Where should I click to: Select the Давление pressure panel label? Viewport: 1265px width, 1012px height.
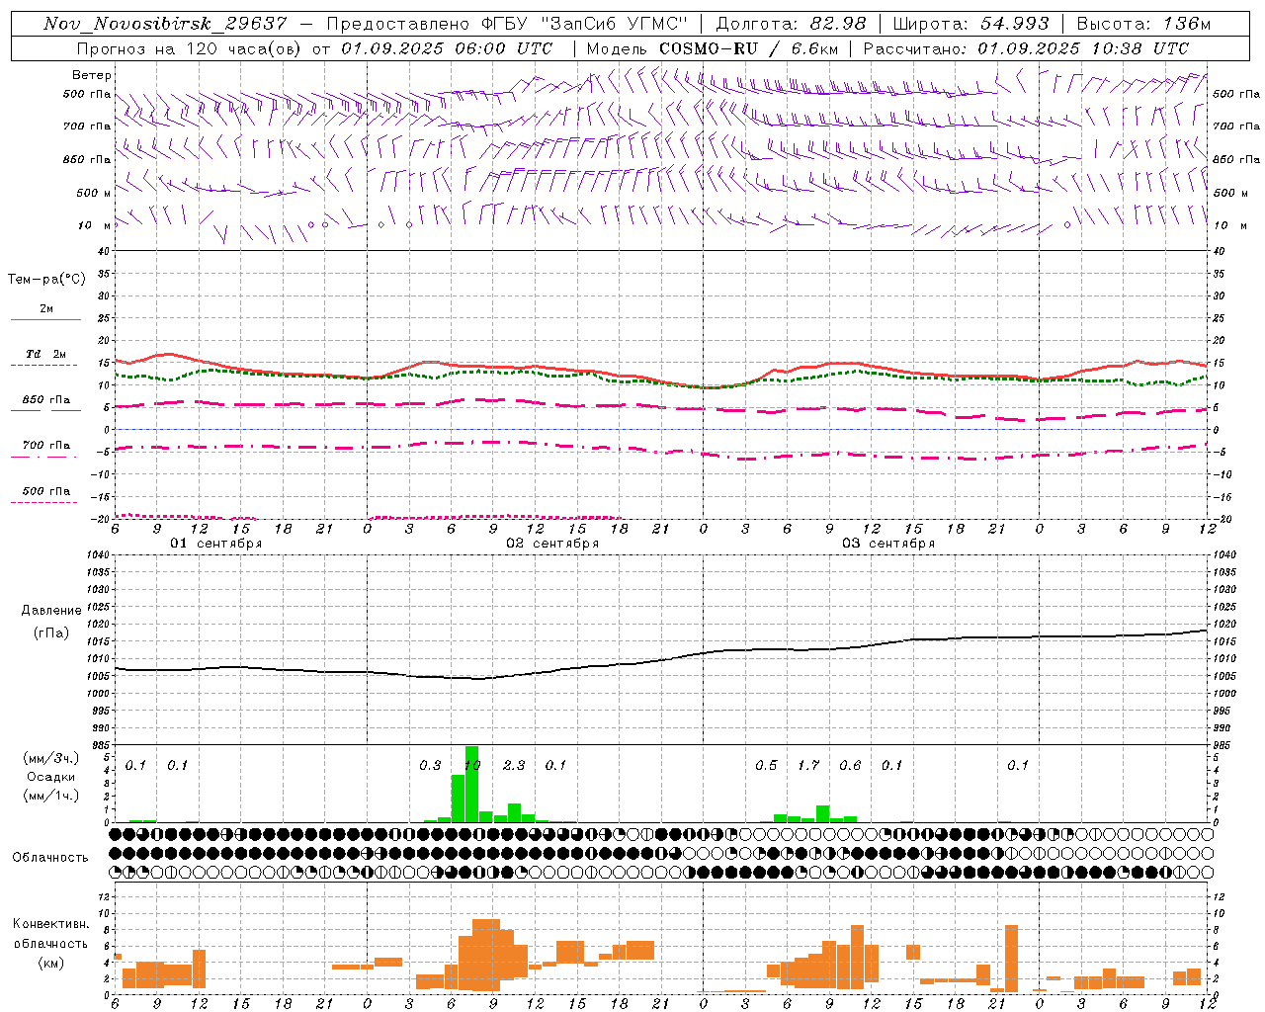pos(51,611)
